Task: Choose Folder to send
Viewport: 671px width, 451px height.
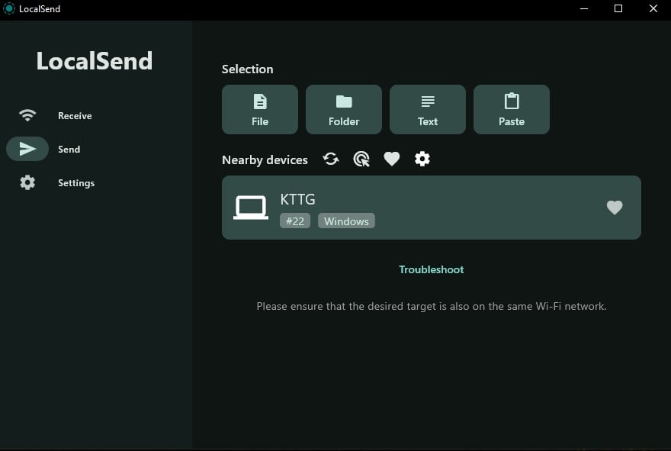Action: (344, 109)
